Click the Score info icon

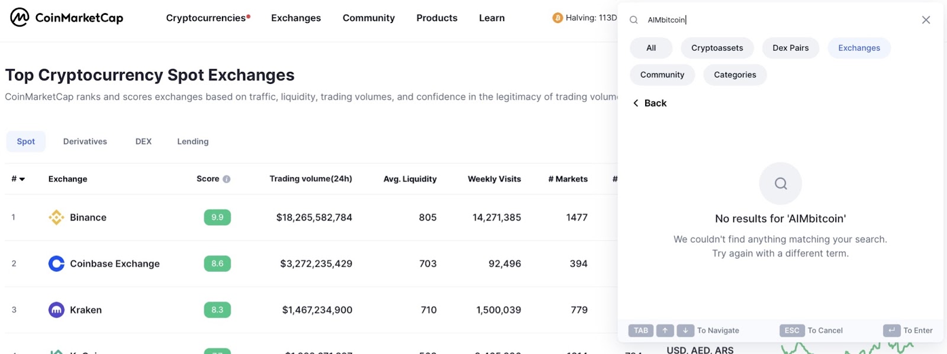click(x=227, y=179)
